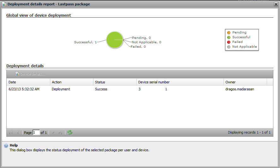Click the previous page arrow icon
Screen dimensions: 280x168
pyautogui.click(x=18, y=133)
